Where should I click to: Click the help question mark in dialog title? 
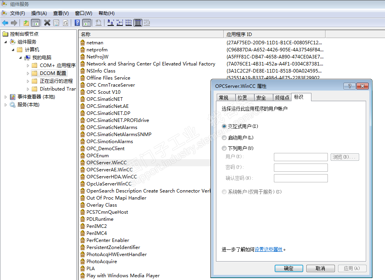coord(350,86)
